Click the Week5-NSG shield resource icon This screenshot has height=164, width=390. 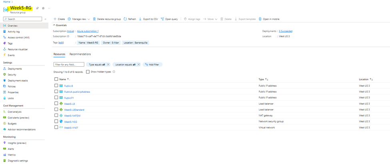61,122
